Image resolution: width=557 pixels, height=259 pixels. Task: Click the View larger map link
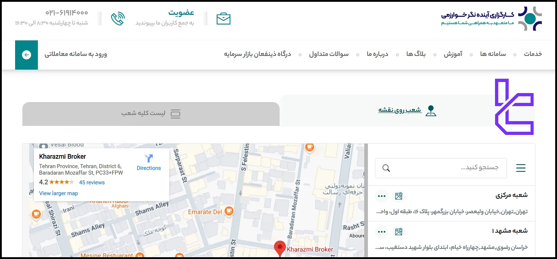pyautogui.click(x=58, y=193)
